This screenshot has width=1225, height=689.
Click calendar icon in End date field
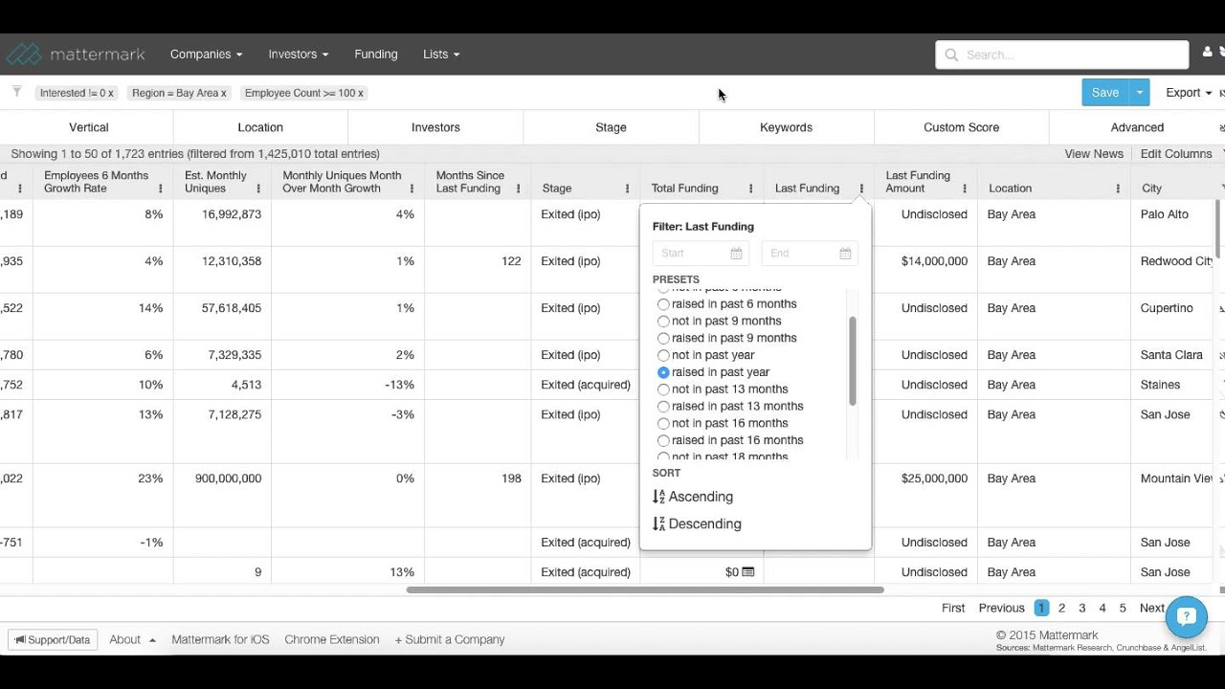click(845, 254)
